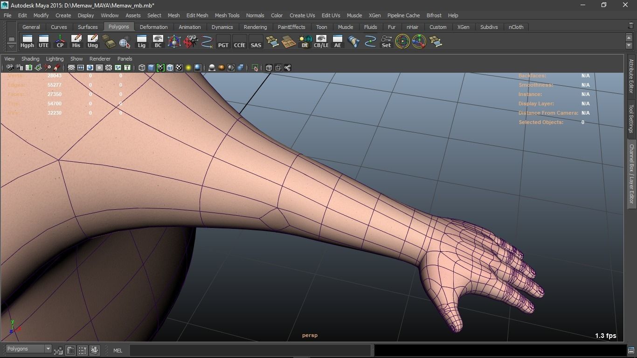Open the Channel Box / Layer Editor side tab
Screen dimensions: 637x358
631,173
